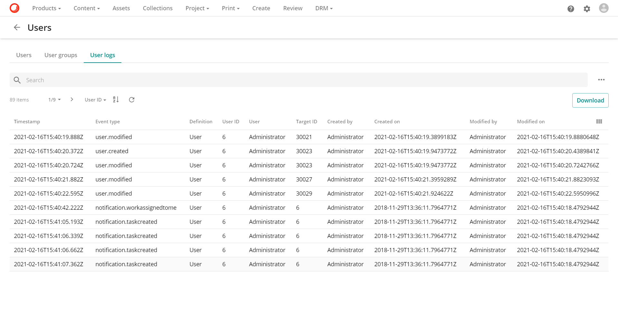
Task: Refresh the user logs list
Action: [x=131, y=100]
